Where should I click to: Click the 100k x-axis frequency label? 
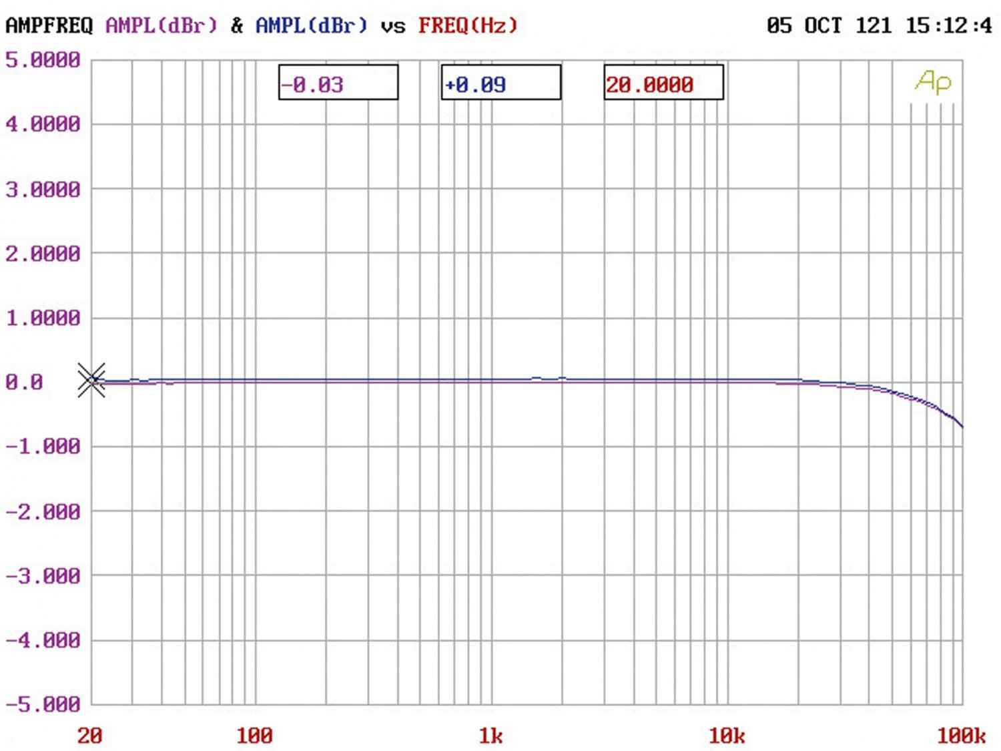point(962,736)
